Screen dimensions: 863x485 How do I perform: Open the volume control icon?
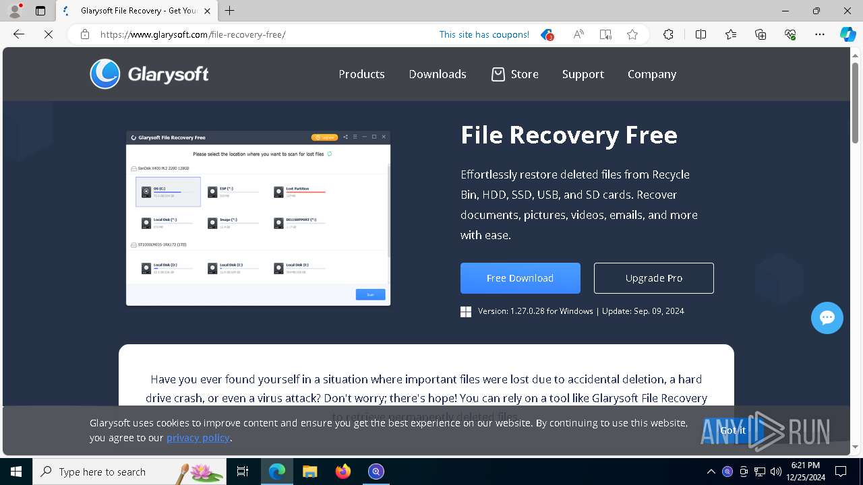[776, 472]
